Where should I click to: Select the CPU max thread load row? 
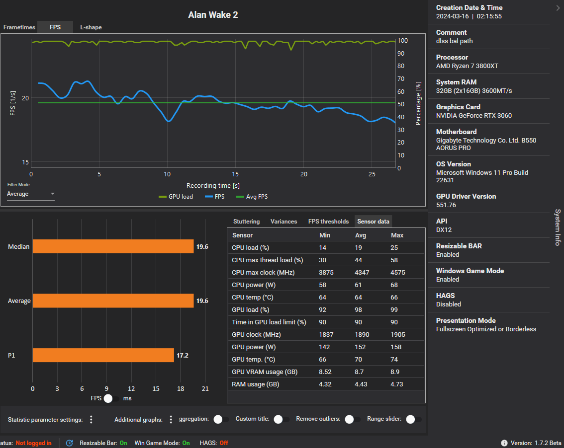coord(326,260)
